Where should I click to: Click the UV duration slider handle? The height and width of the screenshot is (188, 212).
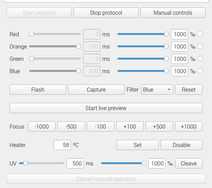[25, 163]
